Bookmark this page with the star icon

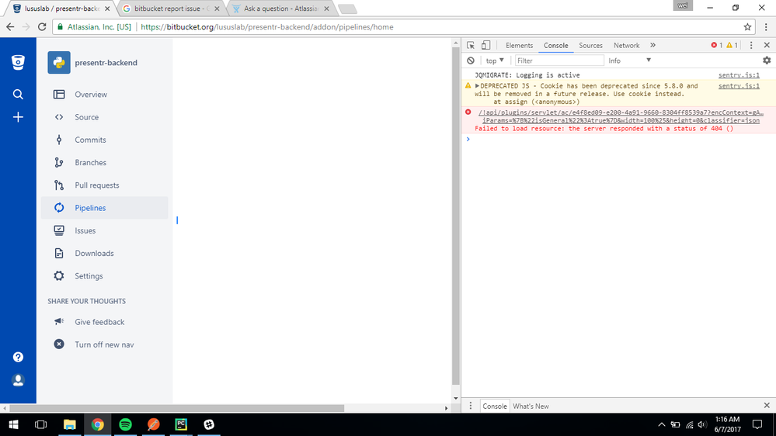pyautogui.click(x=747, y=26)
